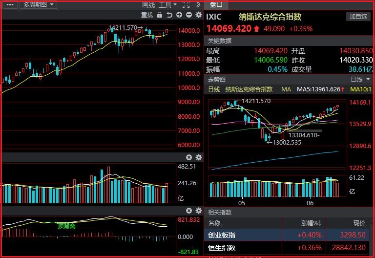Switch to the 盘口 tab
Screen dimensions: 375x258
(x=216, y=4)
